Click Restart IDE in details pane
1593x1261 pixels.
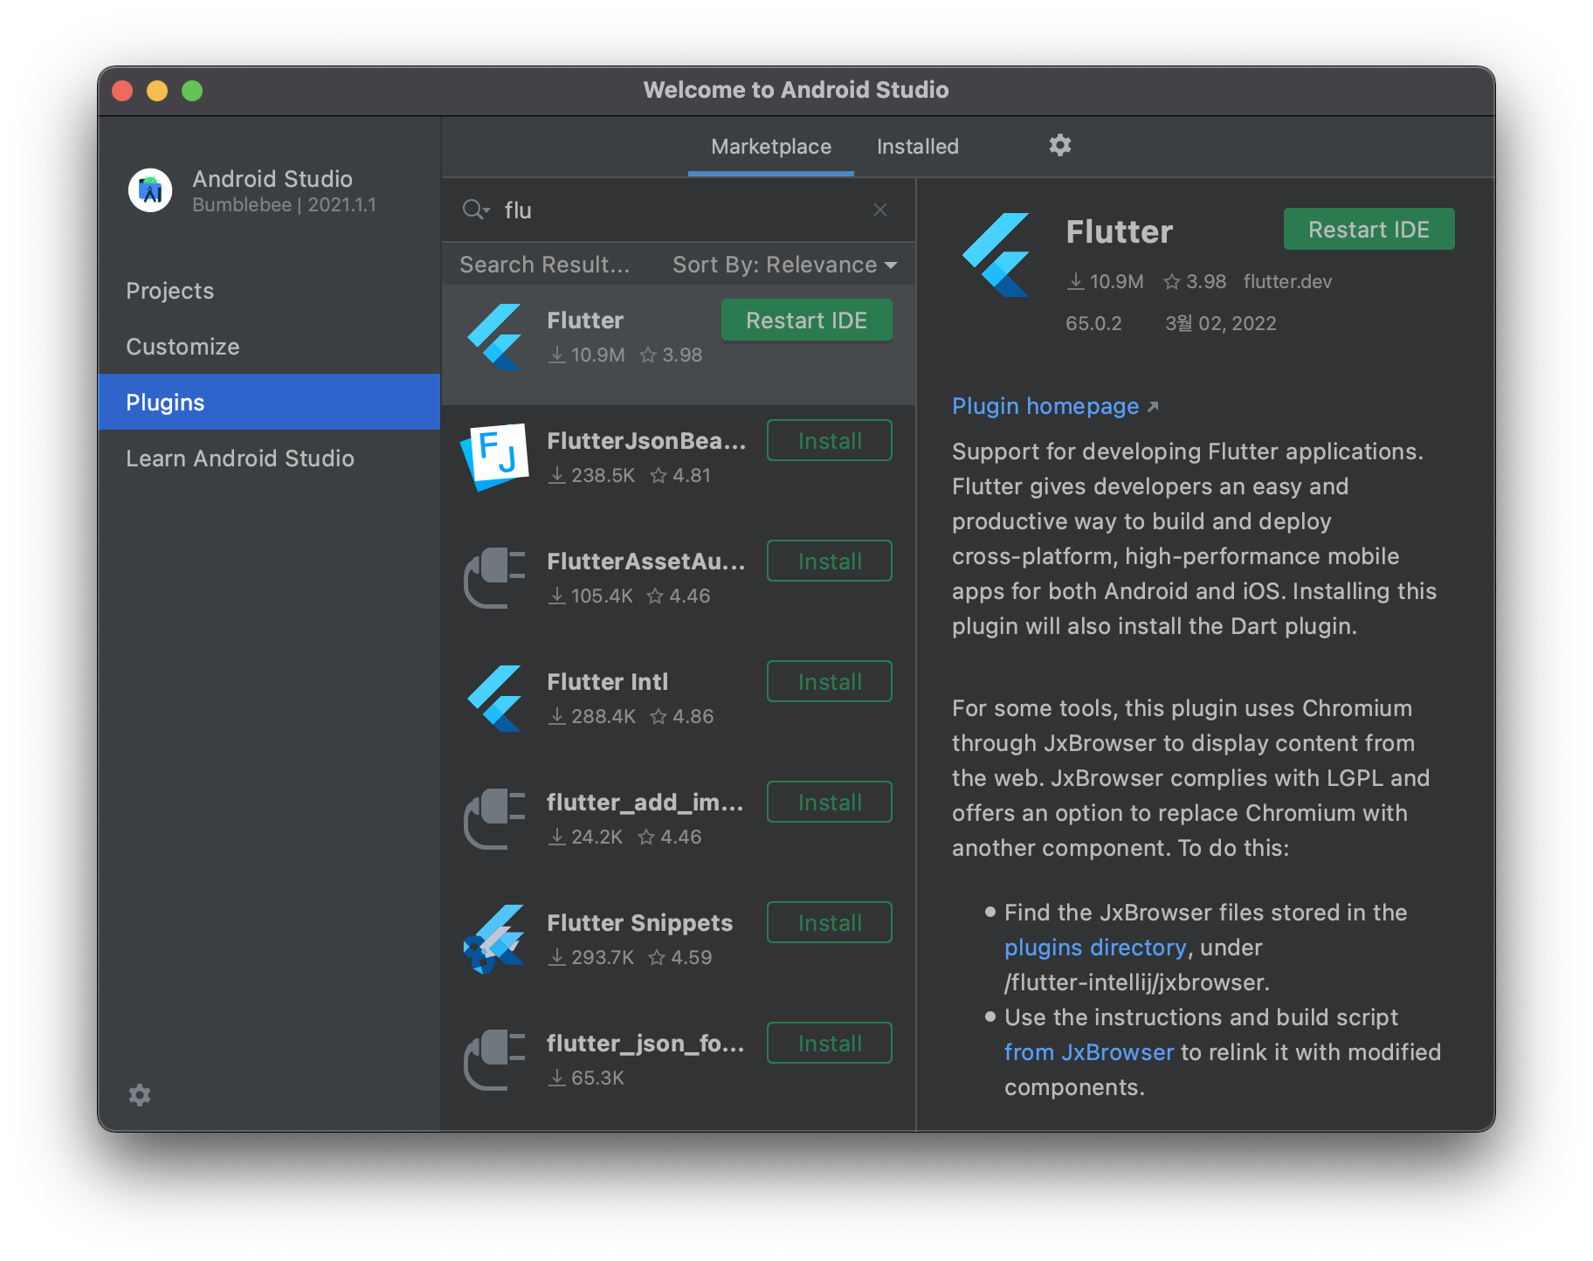[1369, 230]
